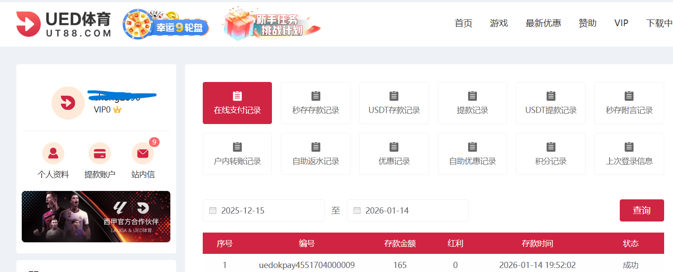Screen dimensions: 673x272
Task: Go to 最新优惠 in navigation
Action: [543, 23]
